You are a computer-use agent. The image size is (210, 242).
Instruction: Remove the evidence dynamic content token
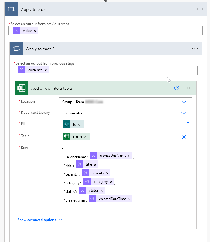pyautogui.click(x=46, y=70)
